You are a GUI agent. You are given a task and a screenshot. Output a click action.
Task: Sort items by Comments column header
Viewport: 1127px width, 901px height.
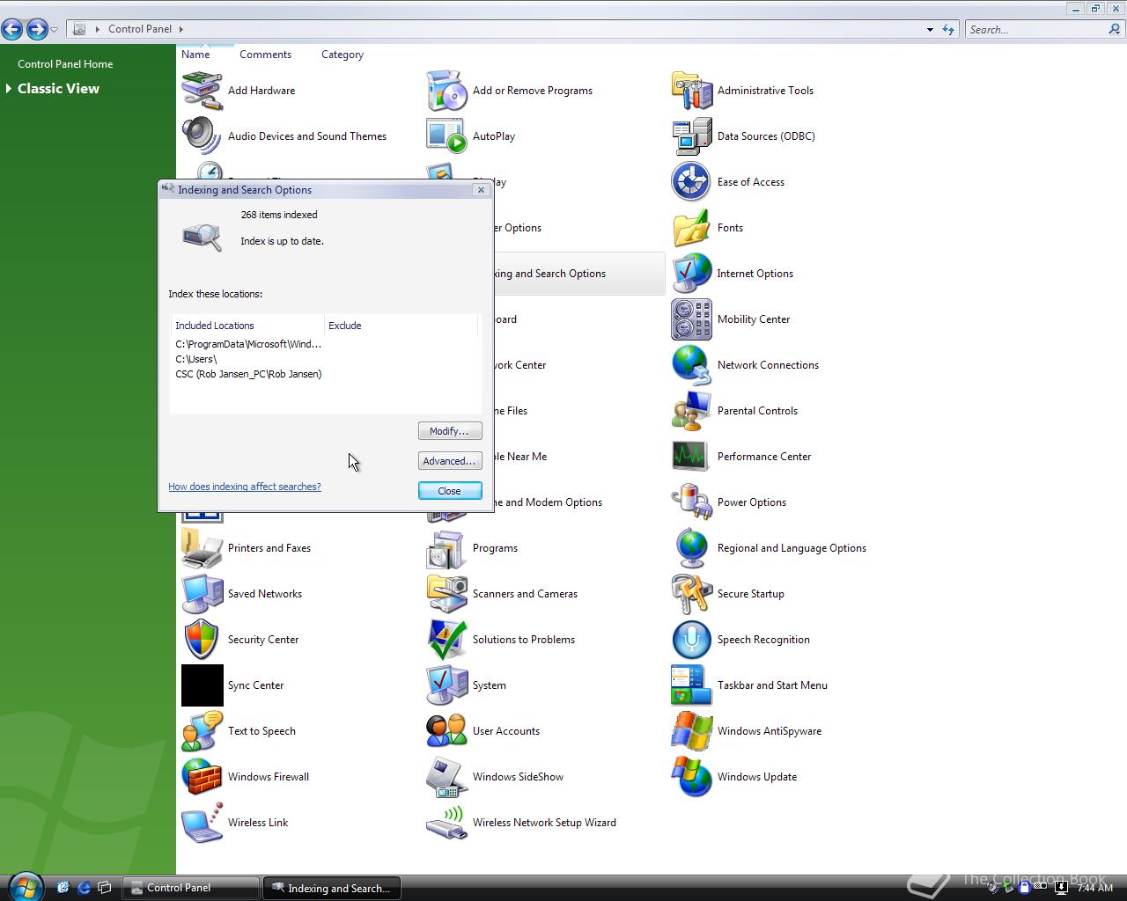265,55
